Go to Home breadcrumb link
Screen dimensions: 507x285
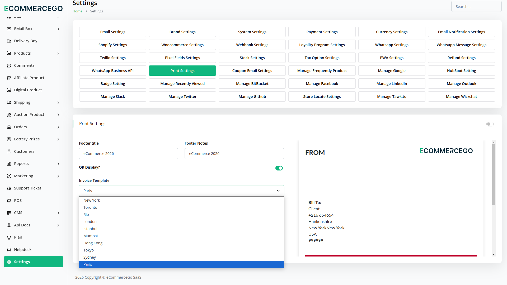pos(77,11)
